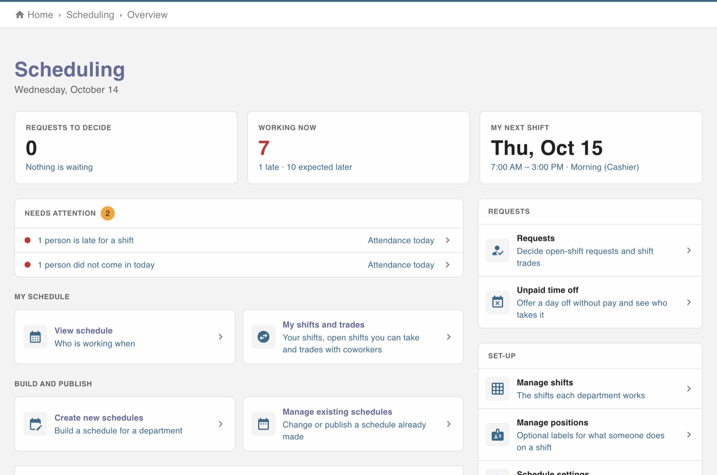
Task: Click 'Unpaid time off' title
Action: (548, 290)
